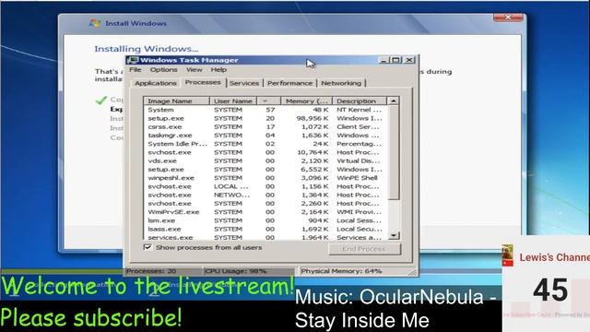Select the lsass.exe process

point(265,229)
